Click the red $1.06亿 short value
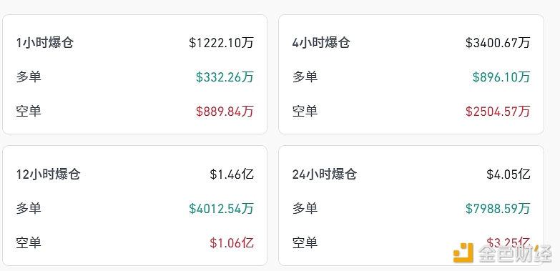The image size is (560, 271). point(232,243)
